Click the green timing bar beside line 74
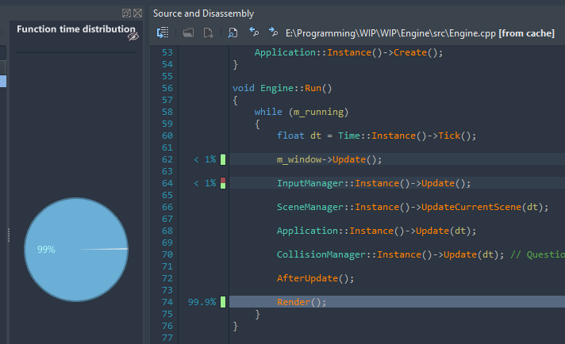 [x=223, y=302]
